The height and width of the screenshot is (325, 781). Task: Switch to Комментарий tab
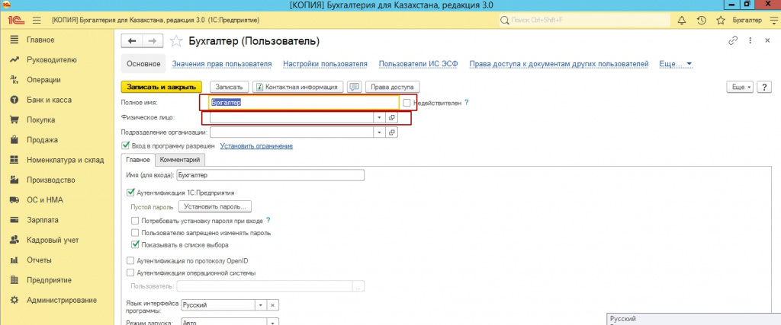tap(180, 160)
